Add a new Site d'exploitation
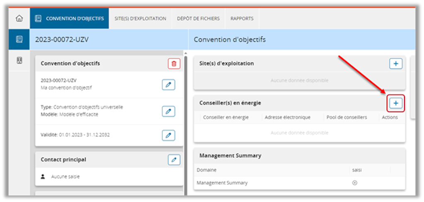The height and width of the screenshot is (202, 424). click(x=395, y=63)
